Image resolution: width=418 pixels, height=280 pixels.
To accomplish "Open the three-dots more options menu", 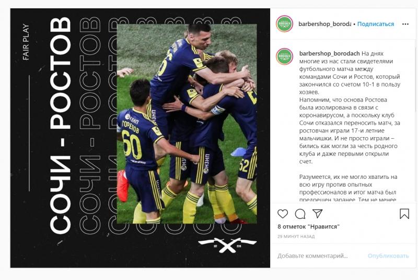I will [x=405, y=24].
